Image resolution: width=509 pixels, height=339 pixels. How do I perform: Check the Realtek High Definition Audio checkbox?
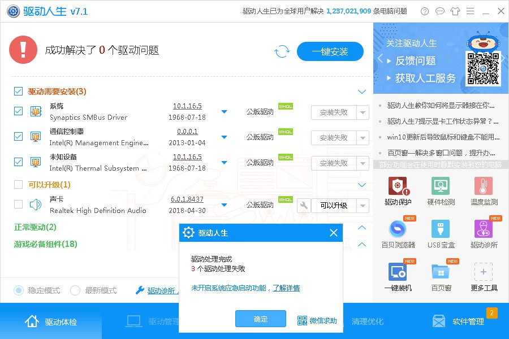pos(19,205)
